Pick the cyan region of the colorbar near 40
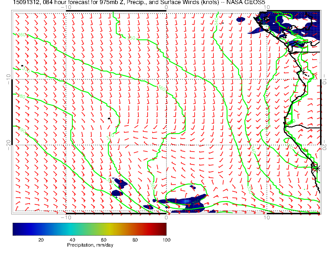330x255 pixels. pos(72,229)
